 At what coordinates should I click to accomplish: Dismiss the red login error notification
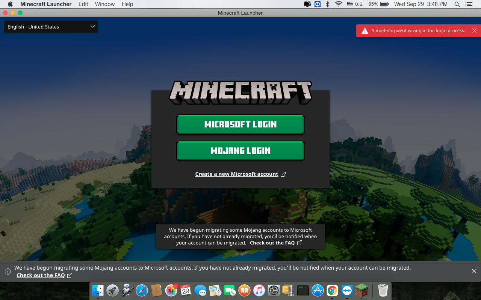pos(474,31)
